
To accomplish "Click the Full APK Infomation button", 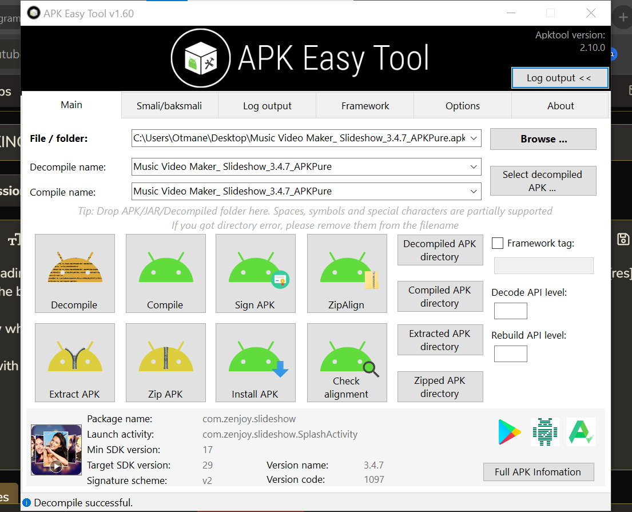I will click(x=539, y=472).
